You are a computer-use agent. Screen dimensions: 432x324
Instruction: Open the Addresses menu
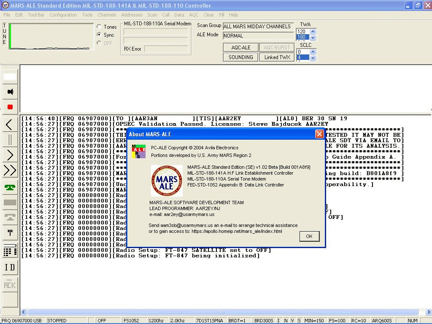[x=132, y=15]
